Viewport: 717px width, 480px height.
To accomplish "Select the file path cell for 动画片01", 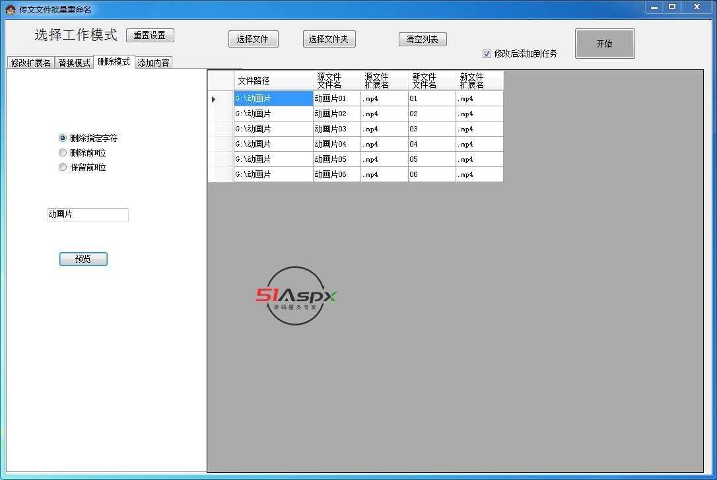I will (x=273, y=99).
